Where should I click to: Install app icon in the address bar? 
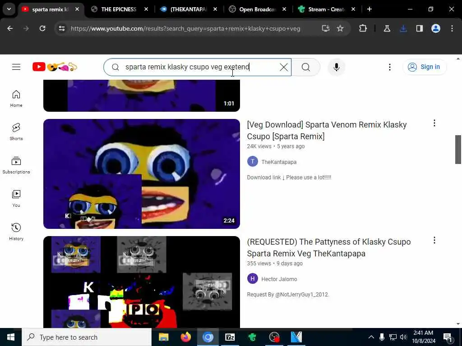[326, 28]
